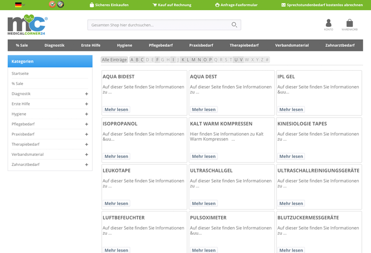Screen dimensions: 371x253
Task: Open the Warenkorb shopping bag icon
Action: (350, 24)
